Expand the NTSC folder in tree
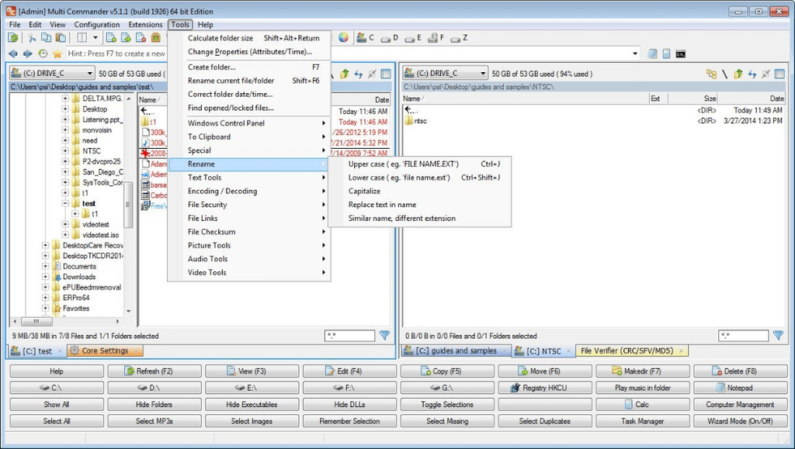 [65, 151]
